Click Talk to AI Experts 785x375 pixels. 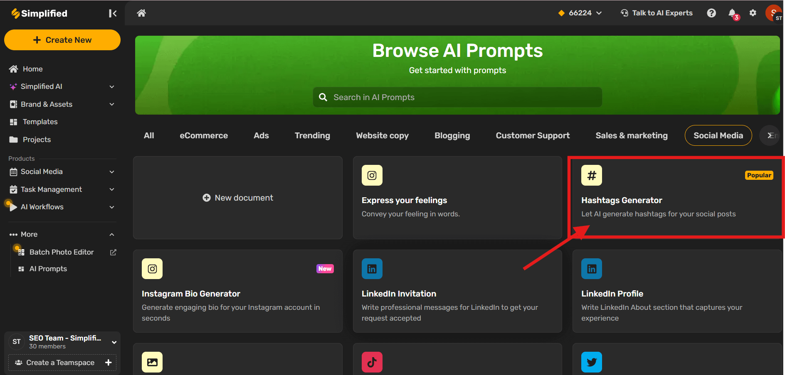(657, 13)
